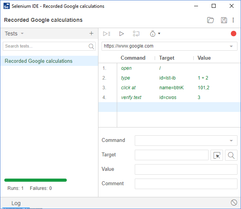Image resolution: width=241 pixels, height=209 pixels.
Task: Click the test execution speed timer icon
Action: (153, 34)
